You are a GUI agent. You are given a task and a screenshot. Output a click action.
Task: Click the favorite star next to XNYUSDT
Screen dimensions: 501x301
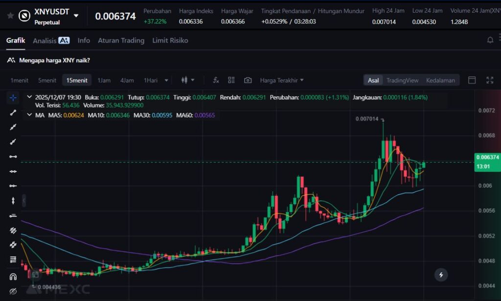(x=10, y=16)
